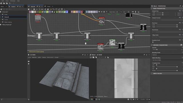The height and width of the screenshot is (103, 183).
Task: Collapse the SPECIFIC PARAMETERS section
Action: [x=152, y=45]
